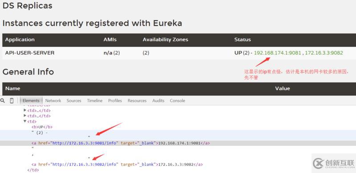Select the <b>UP</b> element line

[x=42, y=127]
